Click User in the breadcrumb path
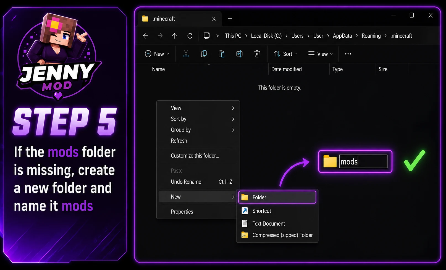446x270 pixels. click(x=318, y=36)
